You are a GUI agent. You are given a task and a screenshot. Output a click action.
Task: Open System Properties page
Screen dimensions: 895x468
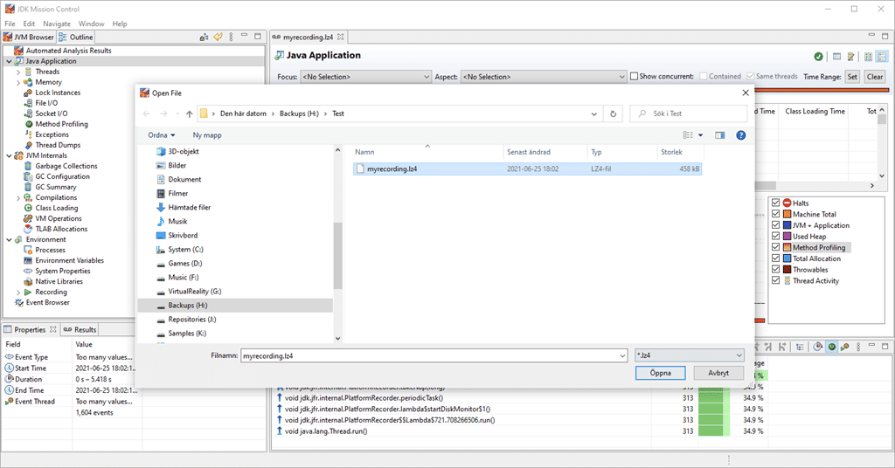click(x=63, y=271)
